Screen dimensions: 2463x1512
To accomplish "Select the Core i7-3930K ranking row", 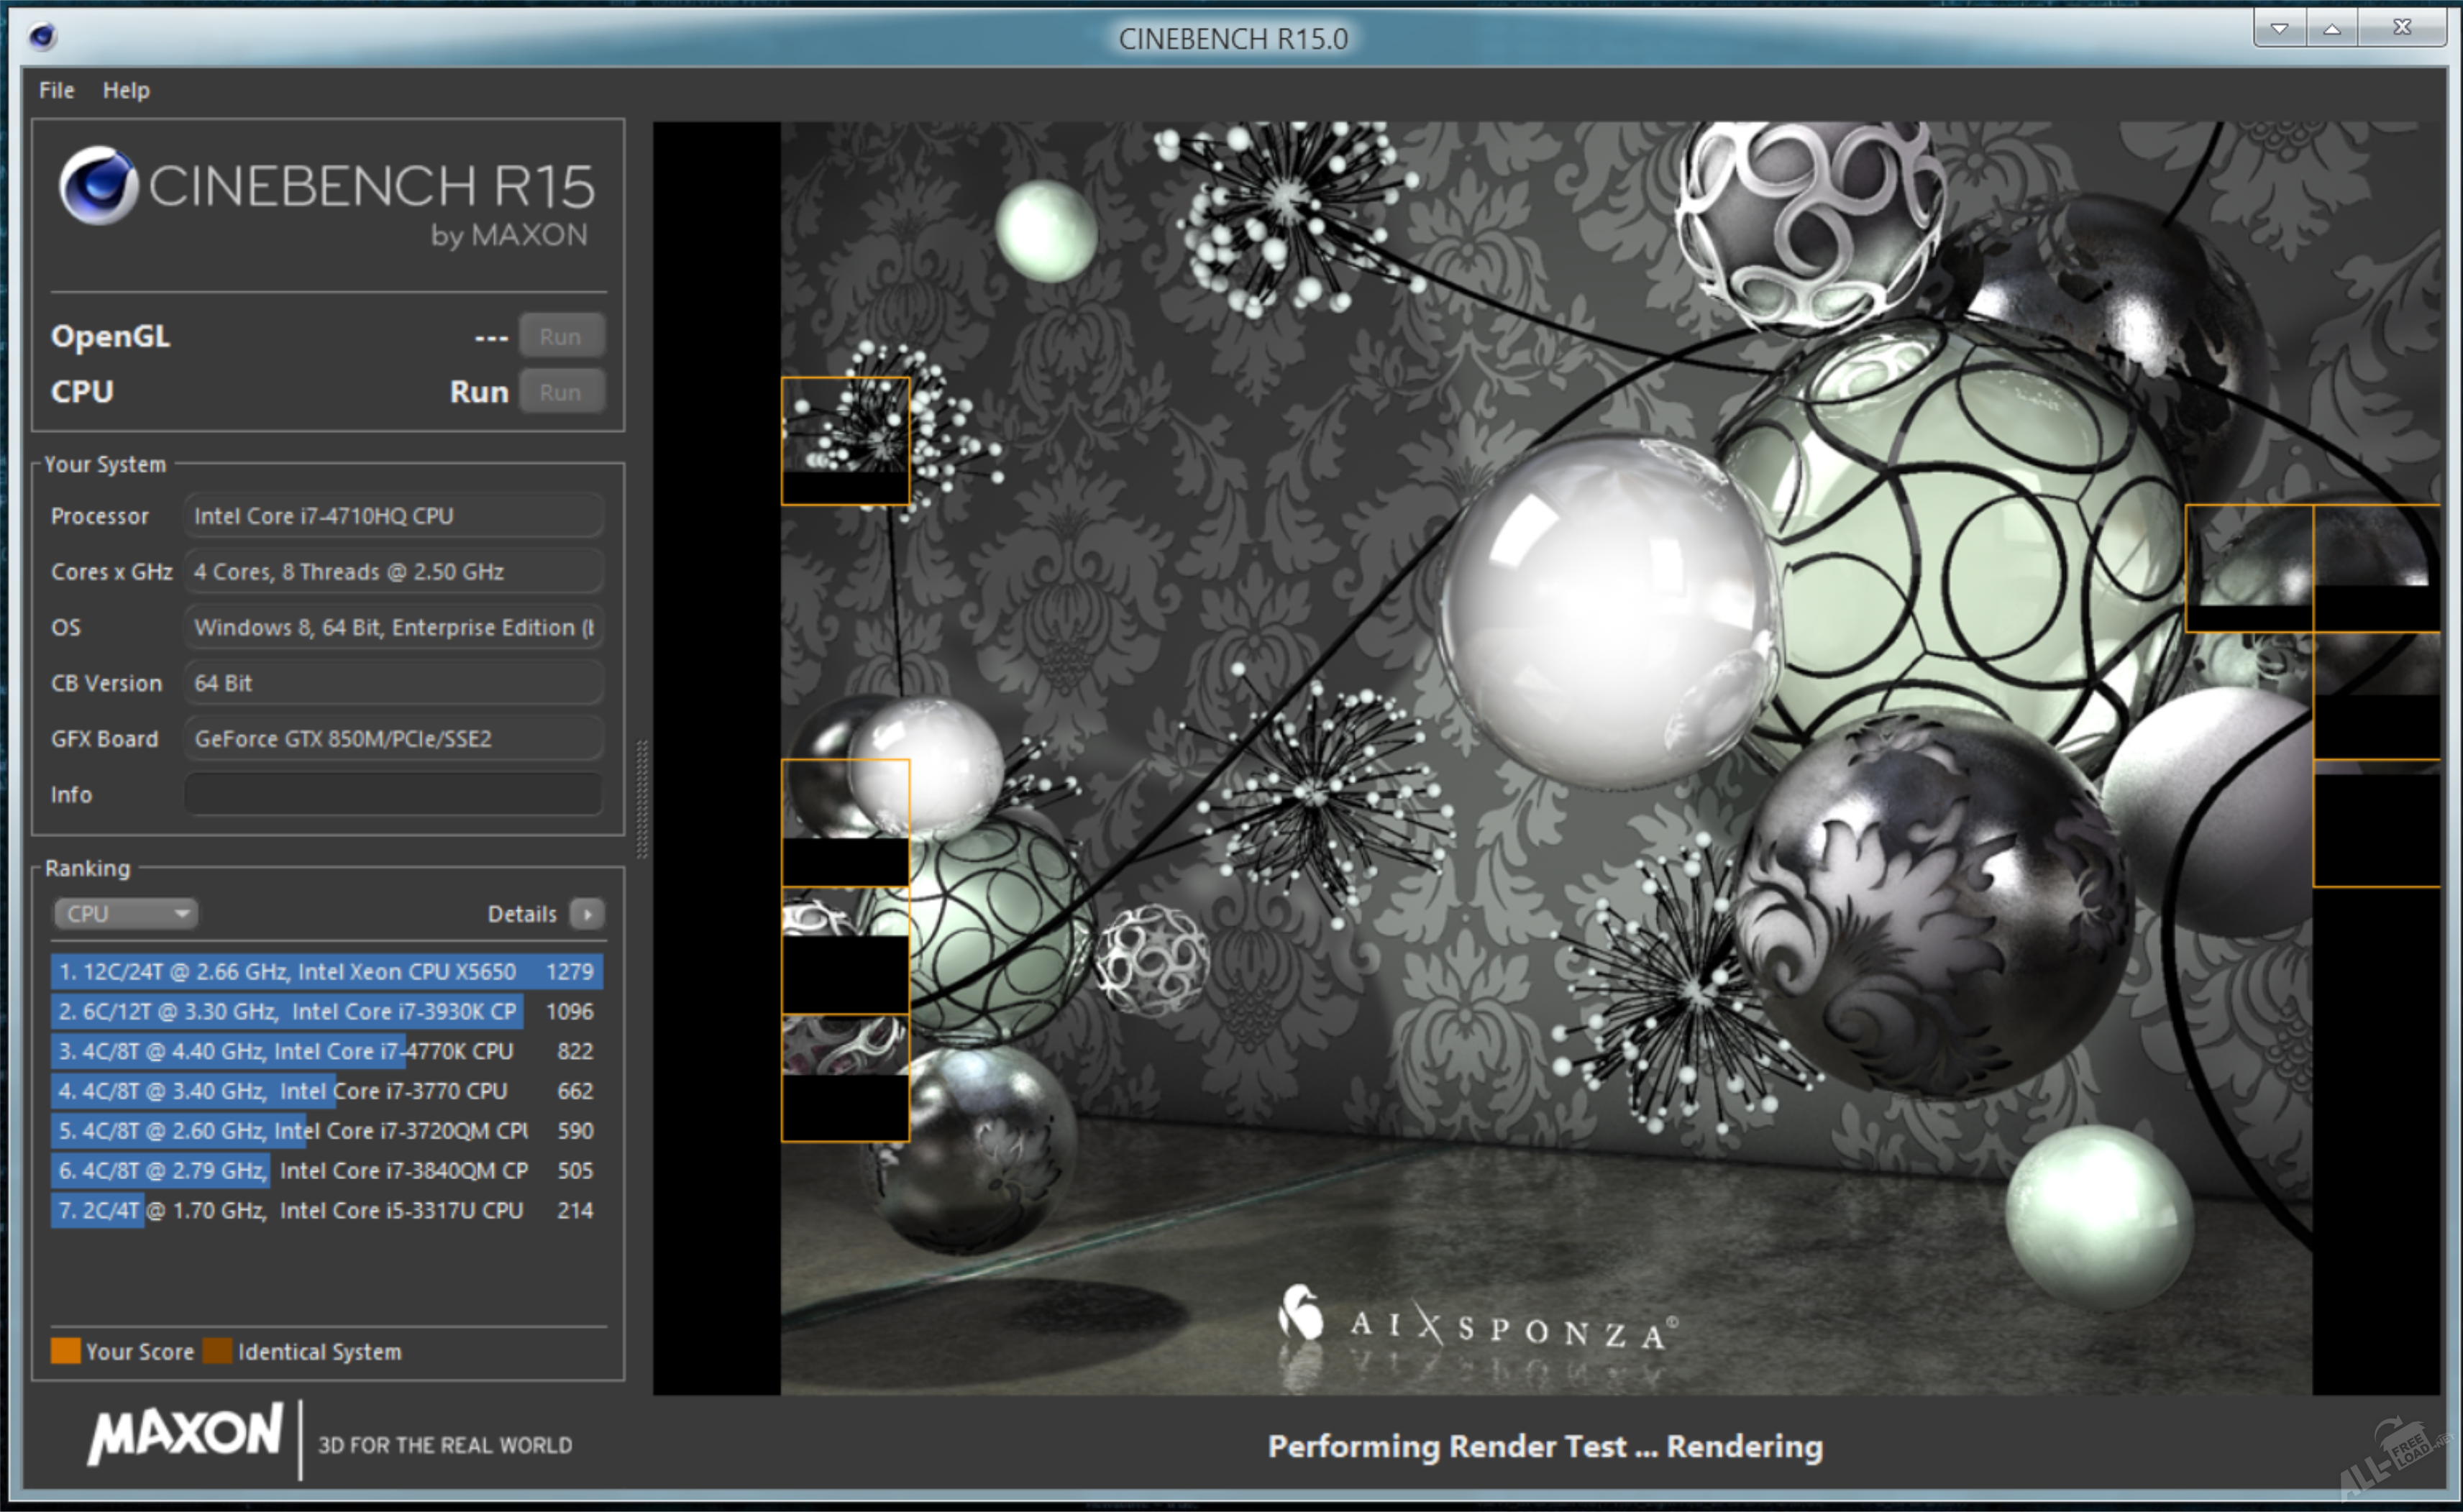I will 326,1011.
